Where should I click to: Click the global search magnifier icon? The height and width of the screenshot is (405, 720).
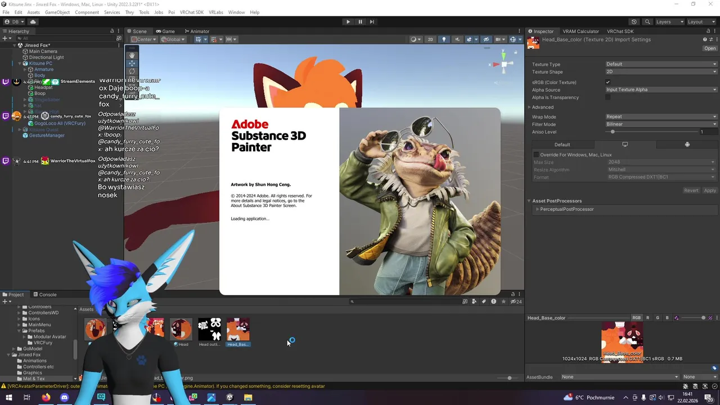(x=647, y=22)
